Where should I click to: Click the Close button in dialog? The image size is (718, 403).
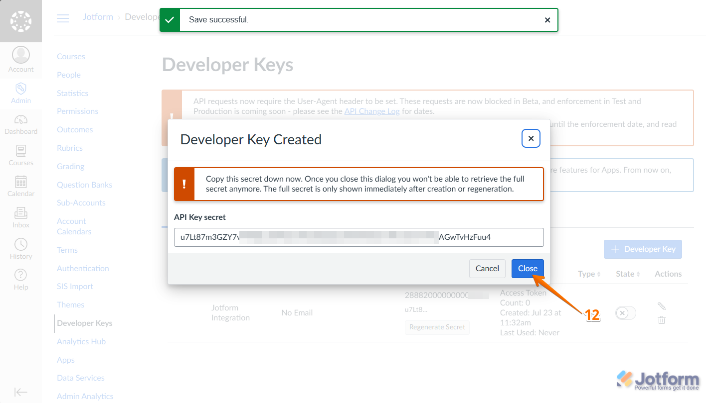click(528, 269)
